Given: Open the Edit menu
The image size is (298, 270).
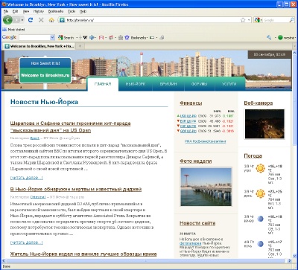Looking at the screenshot, I should [16, 11].
